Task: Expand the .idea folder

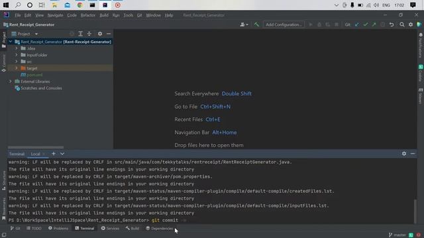Action: point(16,48)
